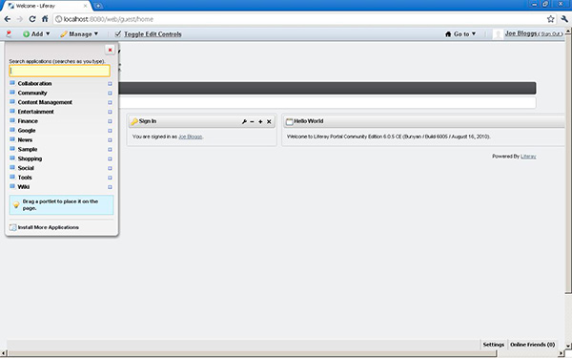
Task: Select the Entertainment category
Action: [x=36, y=112]
